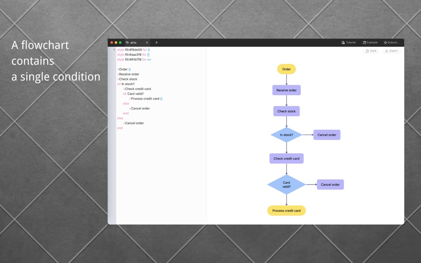
Task: Click the Process credit card end node
Action: pyautogui.click(x=286, y=211)
